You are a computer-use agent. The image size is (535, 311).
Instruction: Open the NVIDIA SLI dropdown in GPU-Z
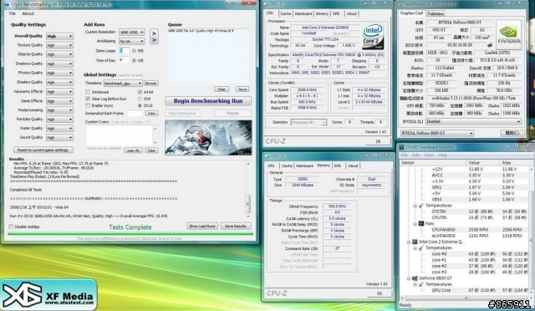473,121
